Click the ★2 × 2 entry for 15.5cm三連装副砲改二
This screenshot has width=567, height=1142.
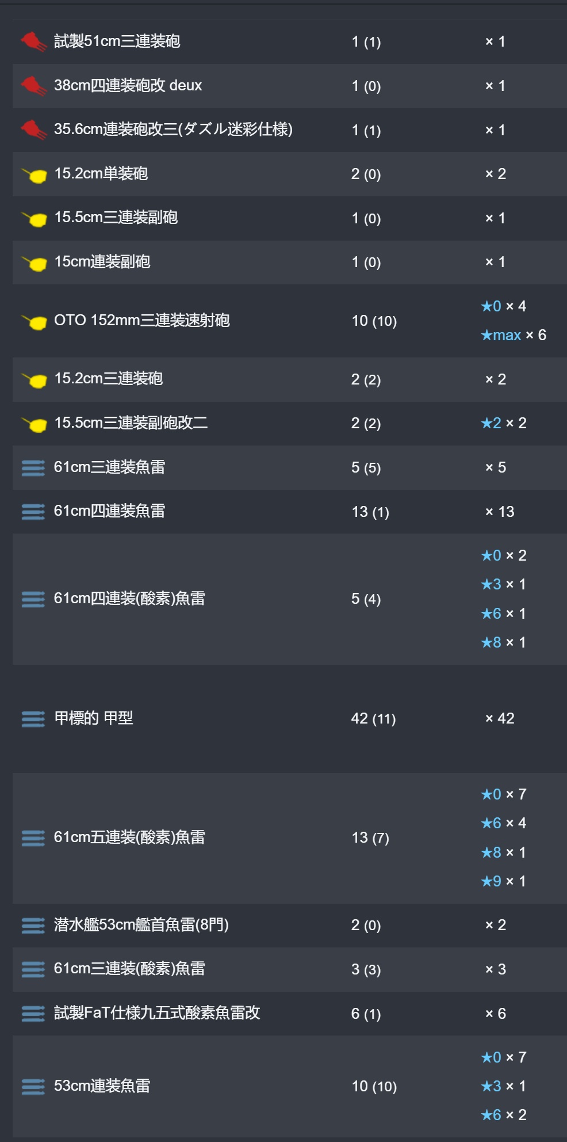pos(503,423)
